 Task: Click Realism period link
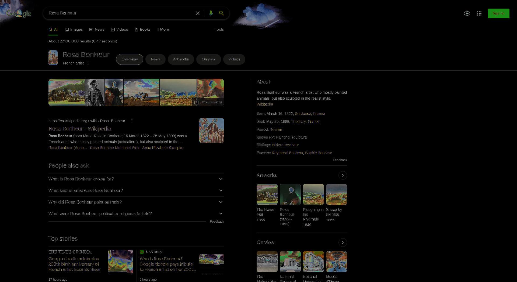(x=276, y=129)
